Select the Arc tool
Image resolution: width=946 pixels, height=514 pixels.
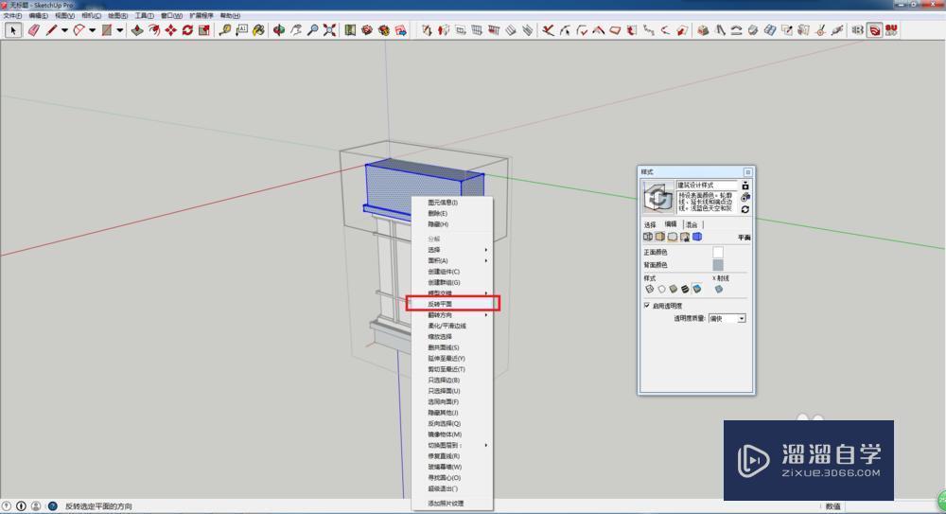click(79, 29)
